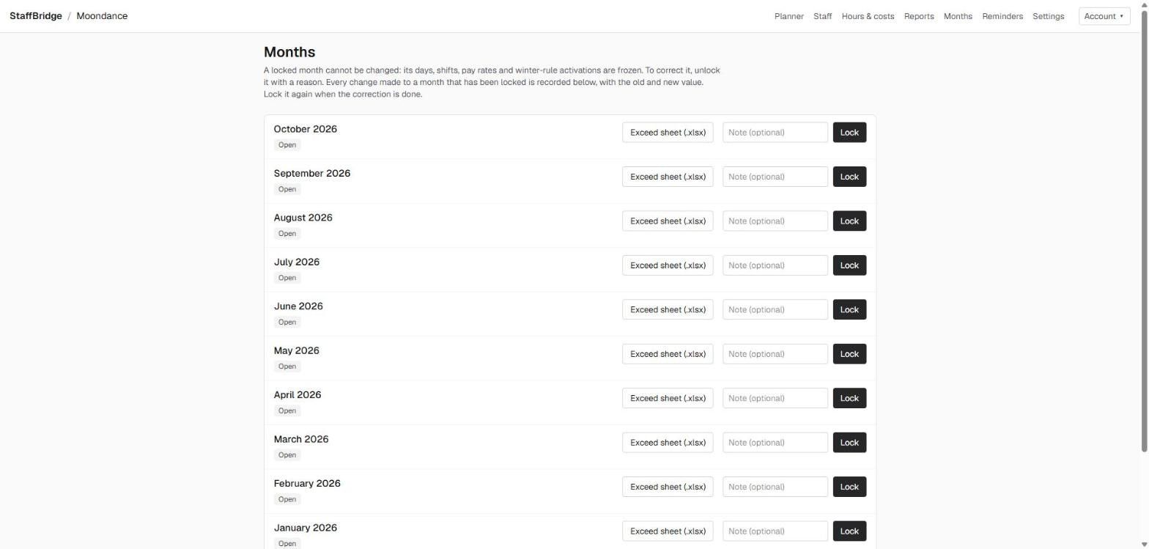Select the May 2026 note input

tap(775, 354)
